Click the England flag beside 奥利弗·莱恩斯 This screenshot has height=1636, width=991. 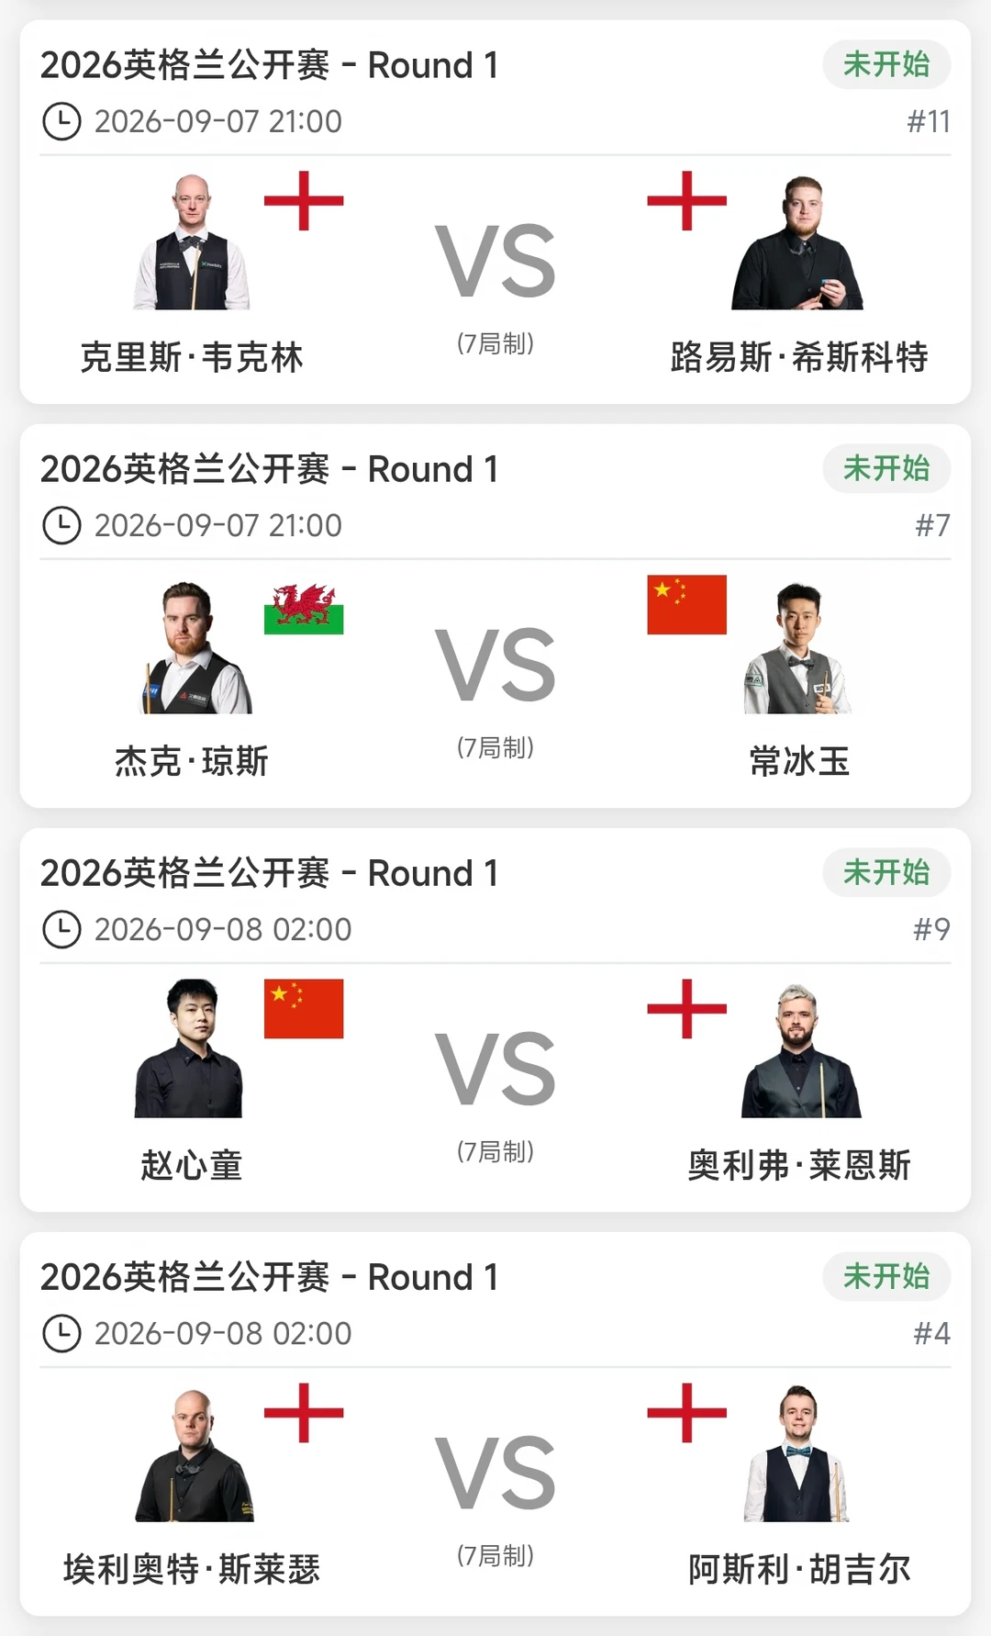[x=686, y=1009]
